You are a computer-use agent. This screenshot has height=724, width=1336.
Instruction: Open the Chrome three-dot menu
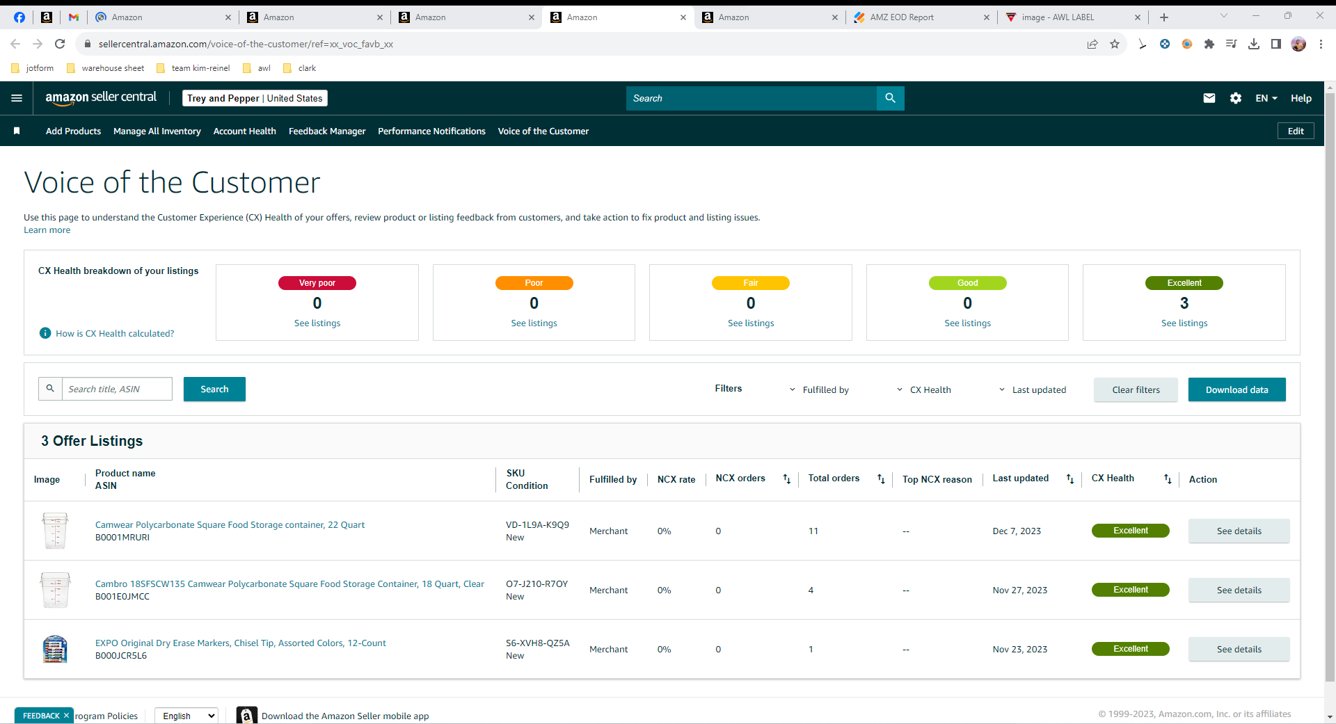pos(1321,44)
